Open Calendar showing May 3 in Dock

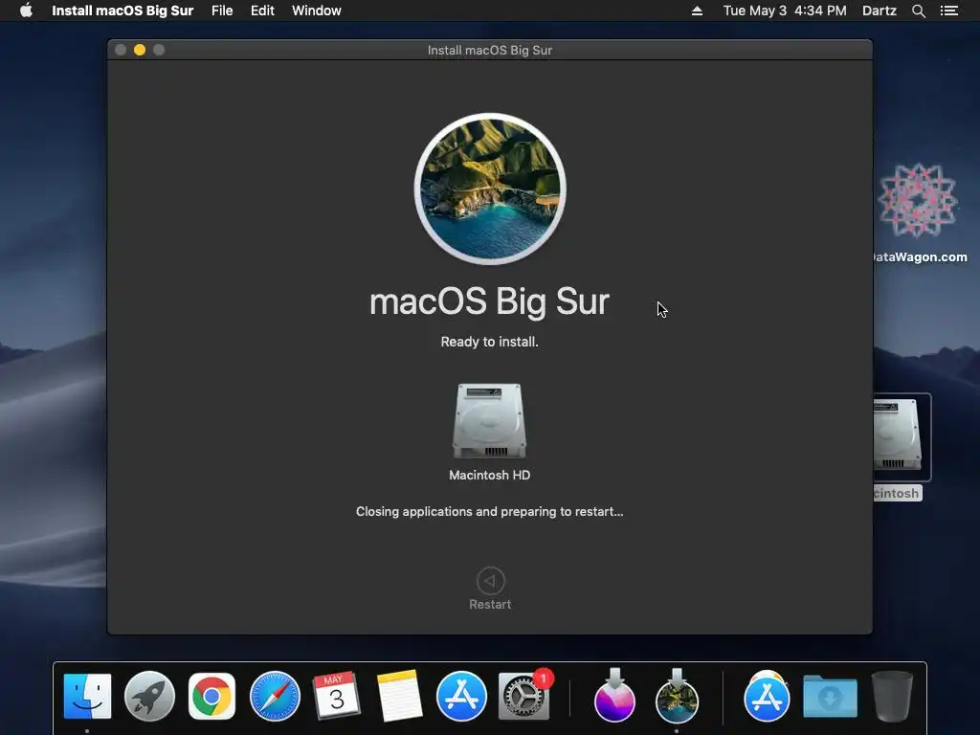336,696
